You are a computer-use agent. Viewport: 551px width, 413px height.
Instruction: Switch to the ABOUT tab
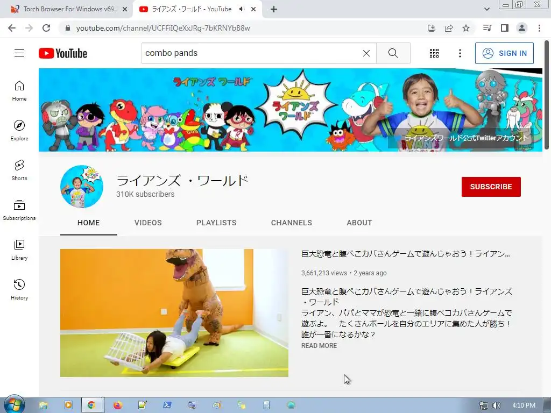[359, 223]
